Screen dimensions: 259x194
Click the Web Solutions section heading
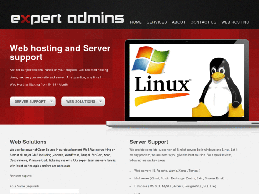click(x=28, y=142)
